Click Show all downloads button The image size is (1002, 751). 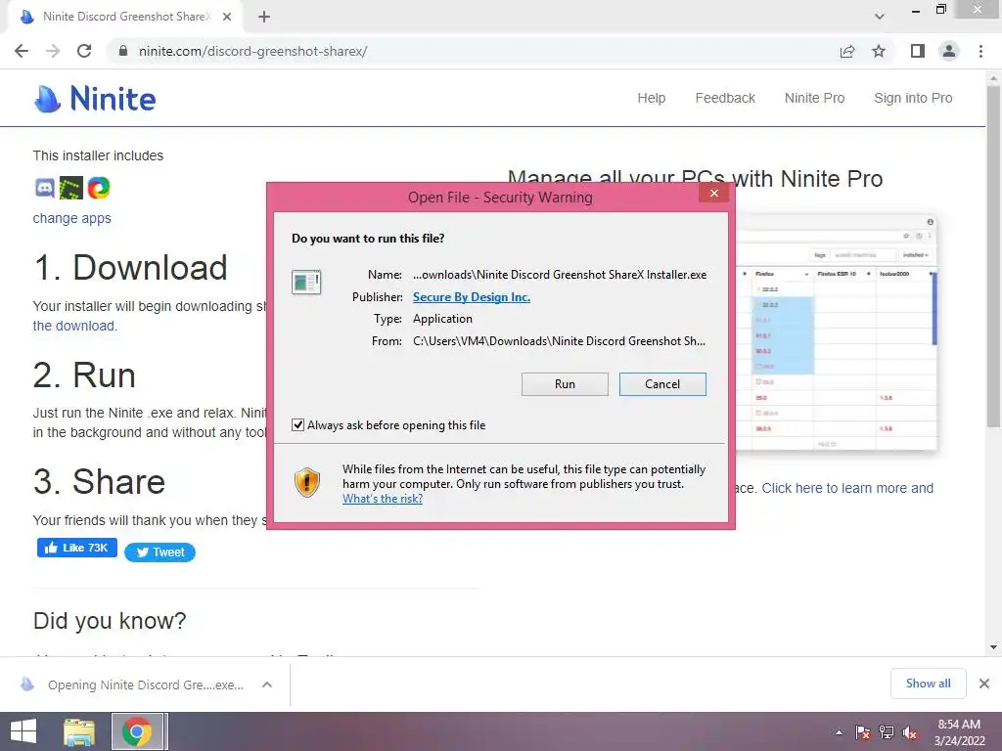[x=928, y=684]
